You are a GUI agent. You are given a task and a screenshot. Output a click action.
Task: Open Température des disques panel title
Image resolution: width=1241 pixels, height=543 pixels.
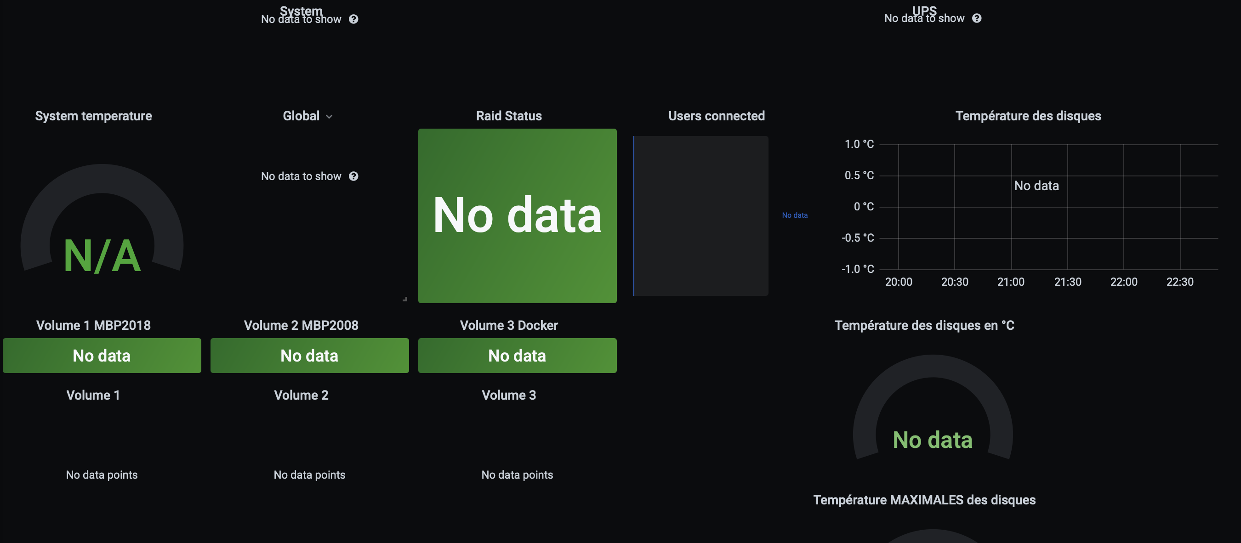pyautogui.click(x=1028, y=116)
